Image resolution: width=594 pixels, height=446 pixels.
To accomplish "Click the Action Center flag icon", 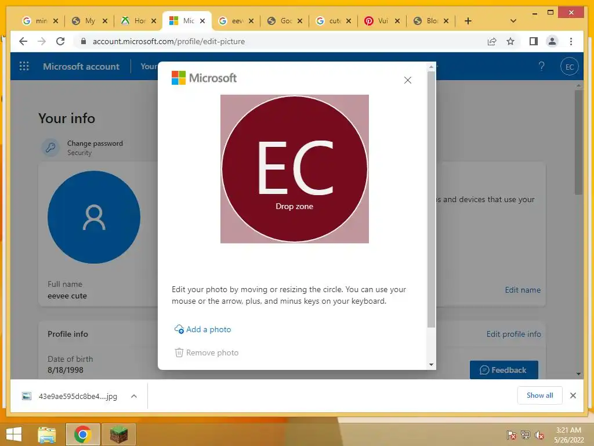I will pyautogui.click(x=512, y=435).
